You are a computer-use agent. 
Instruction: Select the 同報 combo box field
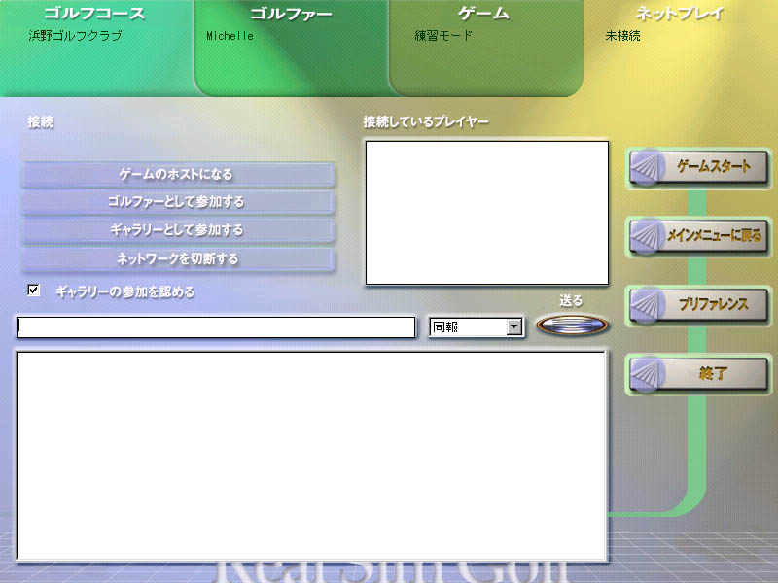click(x=468, y=327)
